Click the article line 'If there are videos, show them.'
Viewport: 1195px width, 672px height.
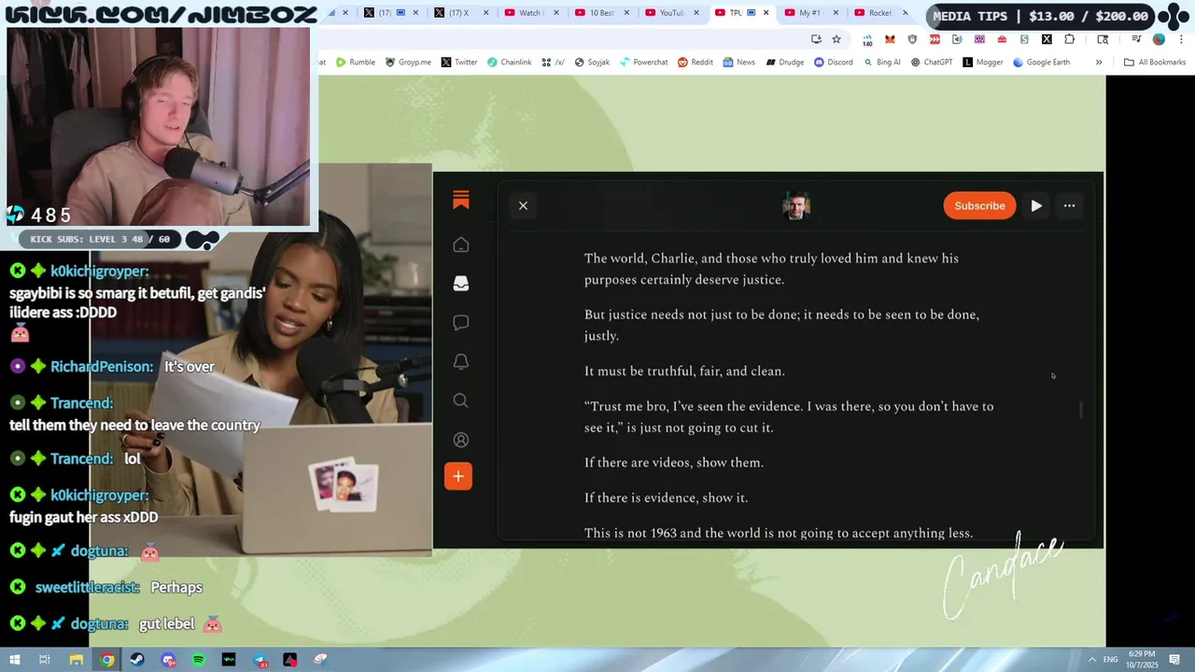[x=674, y=463]
